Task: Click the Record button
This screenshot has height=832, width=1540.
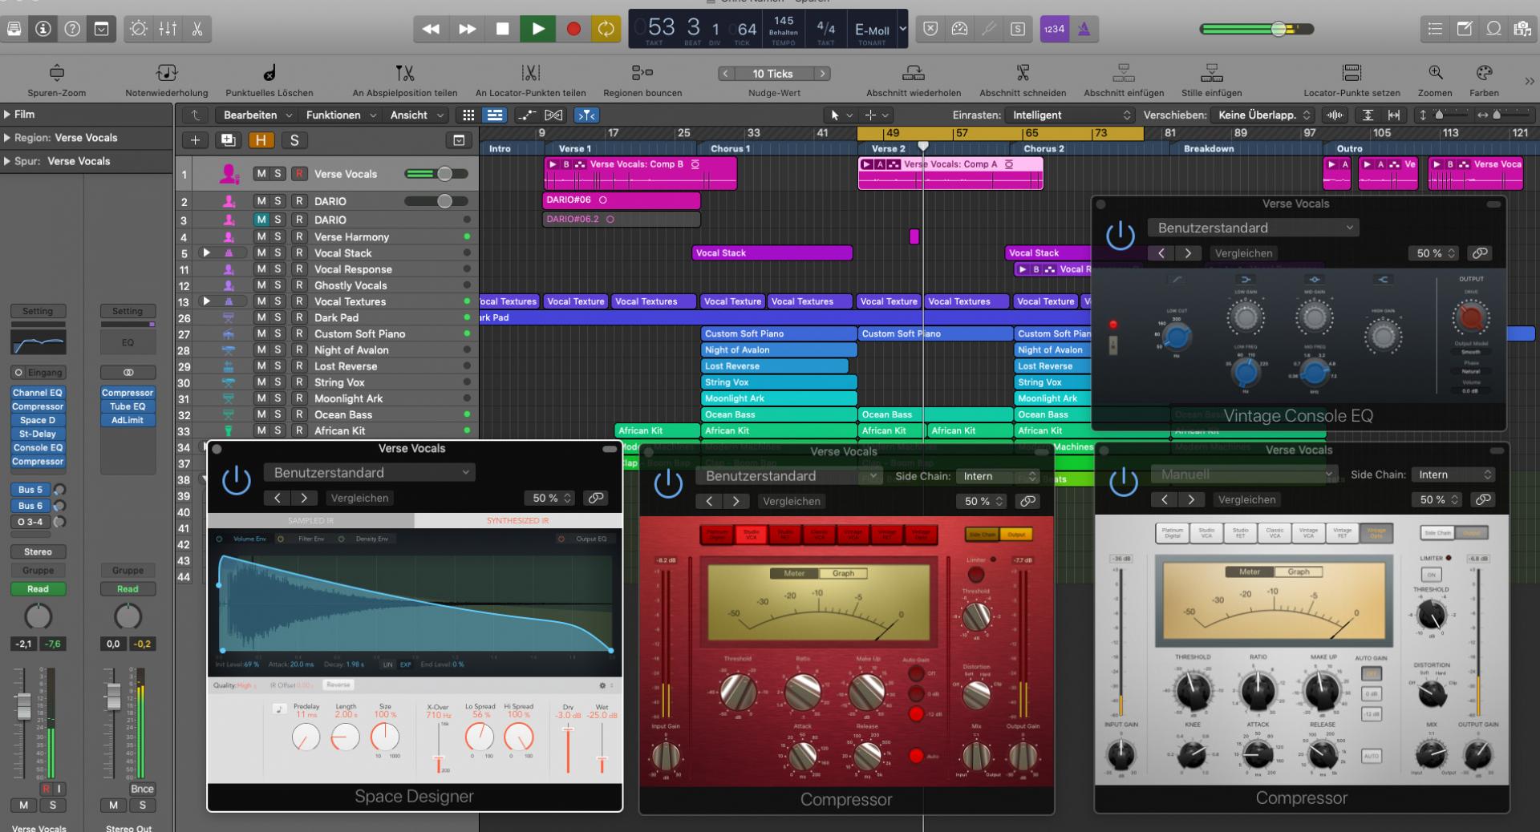Action: tap(573, 29)
